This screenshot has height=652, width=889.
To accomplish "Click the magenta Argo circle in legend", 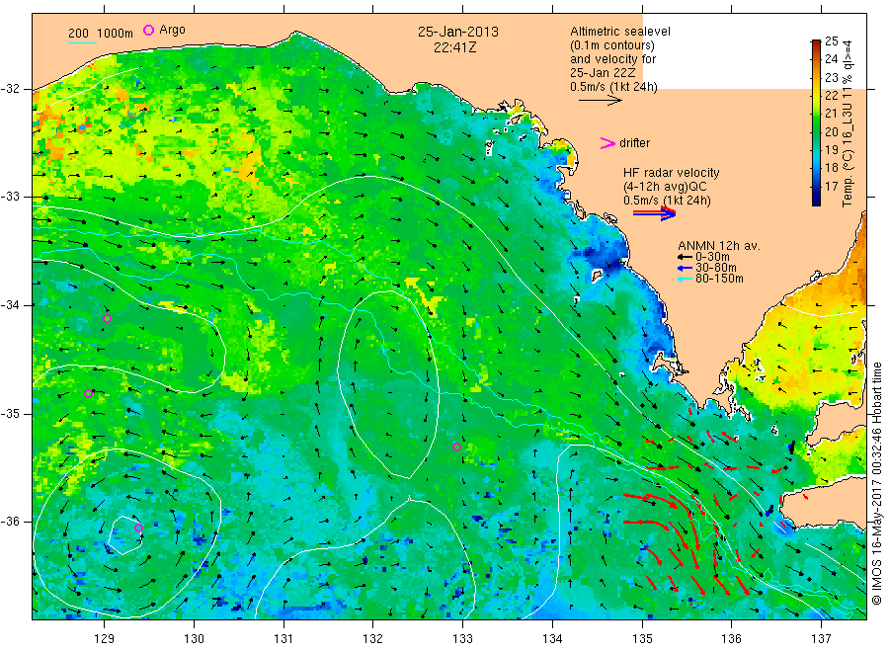I will 148,30.
